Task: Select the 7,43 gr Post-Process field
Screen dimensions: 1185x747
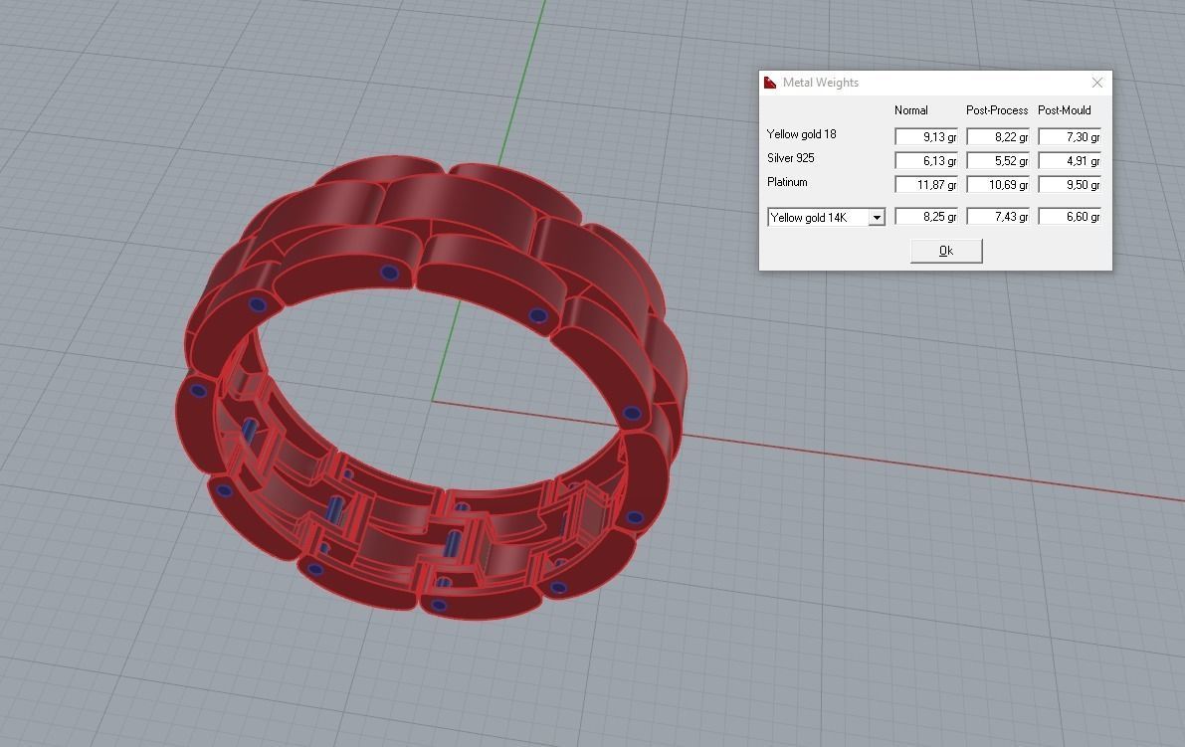Action: [998, 217]
